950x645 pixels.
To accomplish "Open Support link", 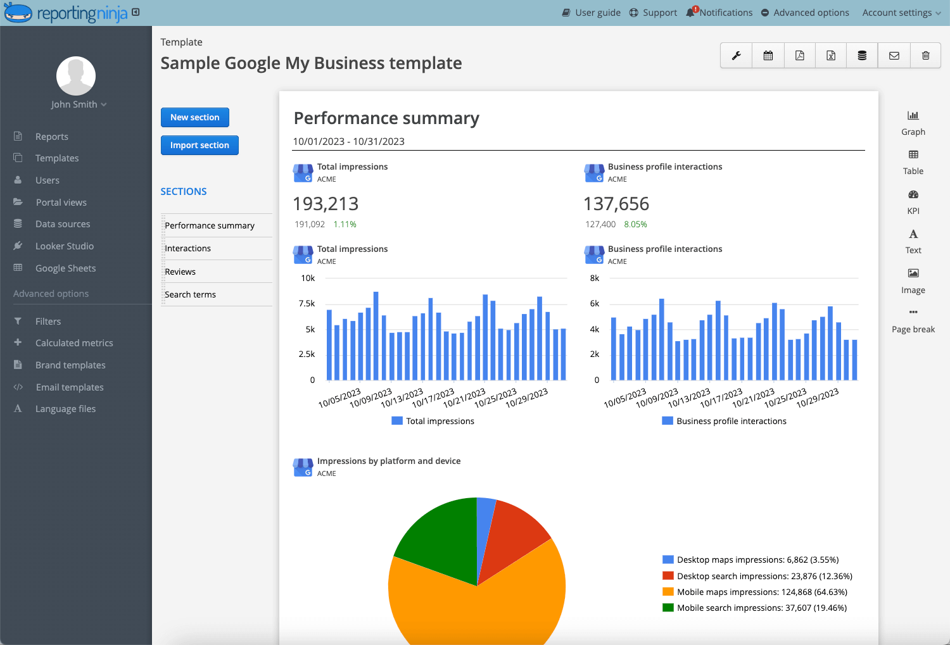I will click(653, 13).
